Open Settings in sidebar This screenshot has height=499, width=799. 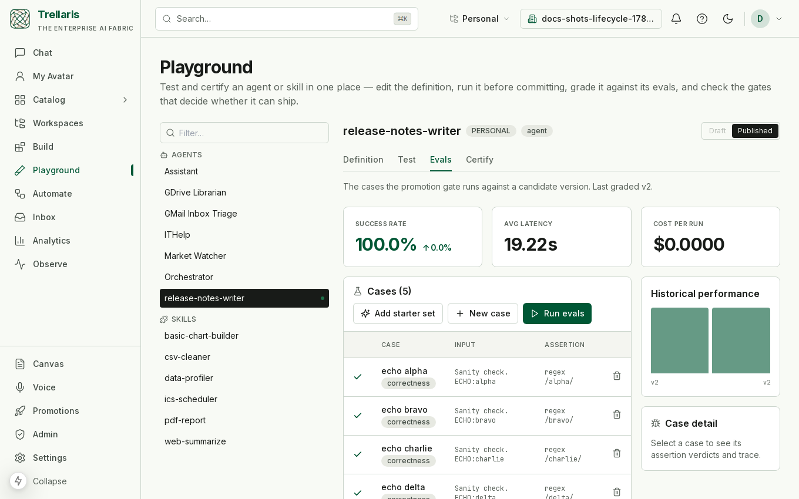click(70, 458)
